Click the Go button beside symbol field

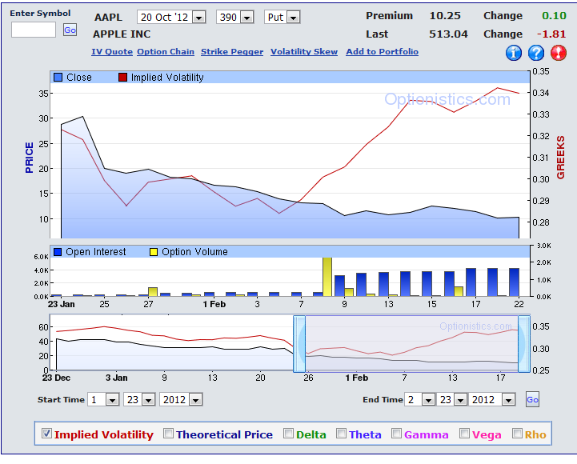[x=70, y=30]
